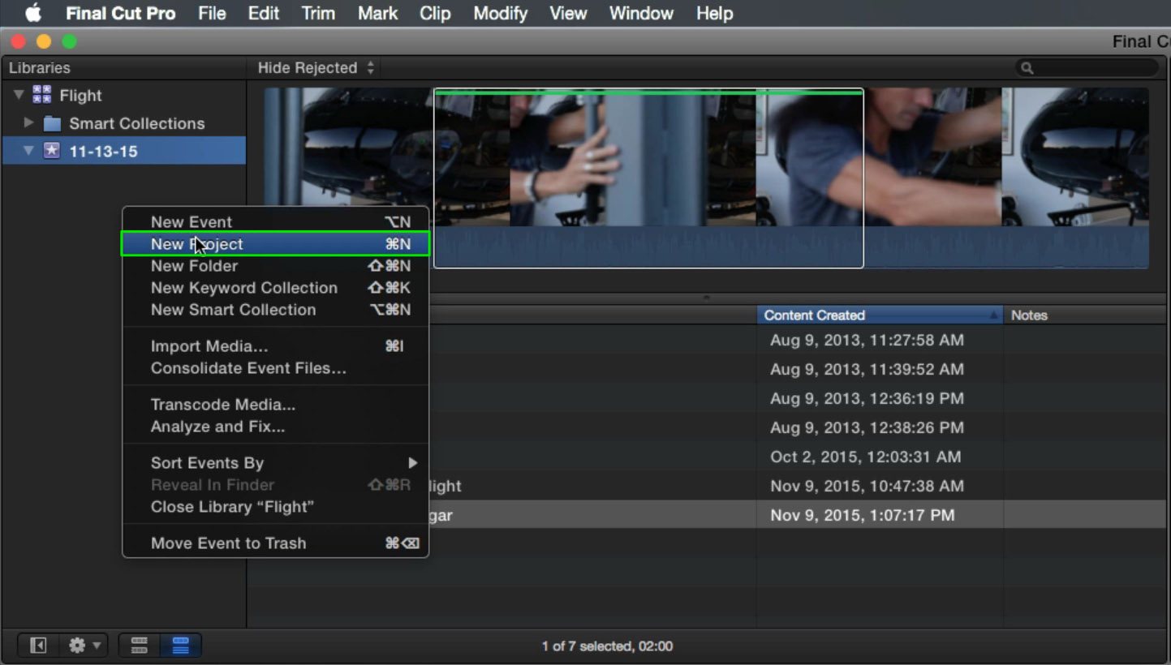Open the Edit menu

(264, 13)
